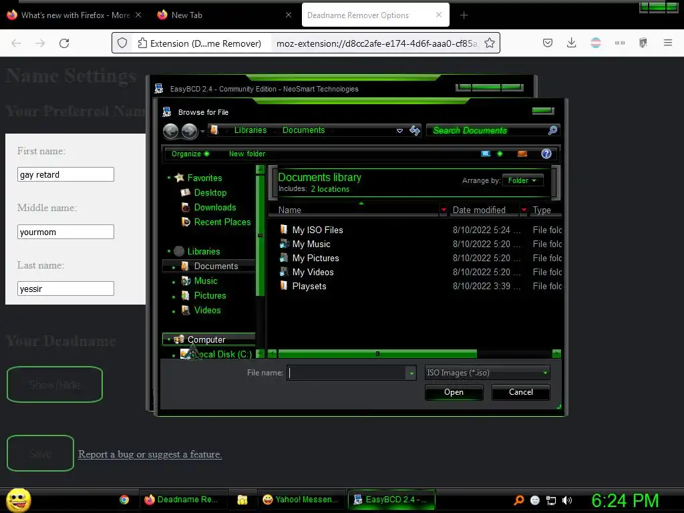Click the horizontal scrollbar in file list
Image resolution: width=684 pixels, height=513 pixels.
point(377,354)
